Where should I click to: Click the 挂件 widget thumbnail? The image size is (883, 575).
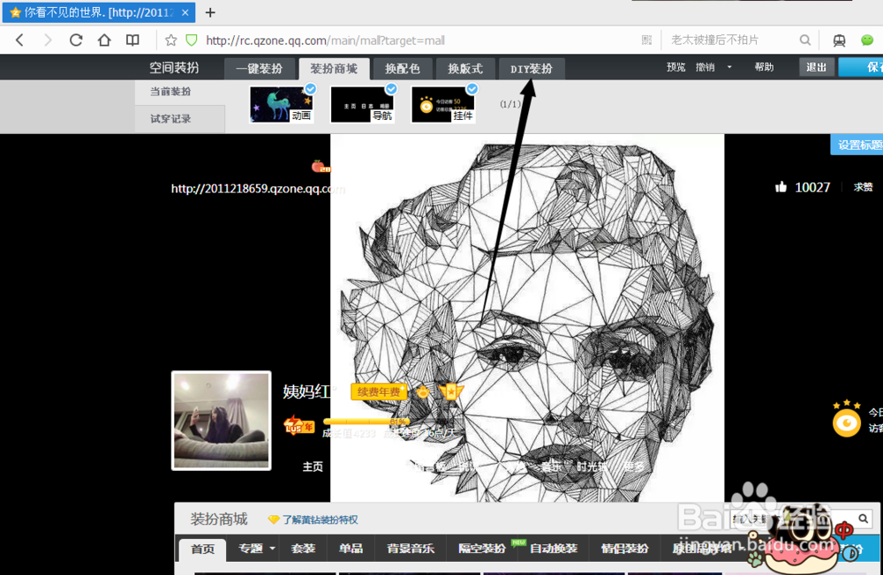(442, 104)
